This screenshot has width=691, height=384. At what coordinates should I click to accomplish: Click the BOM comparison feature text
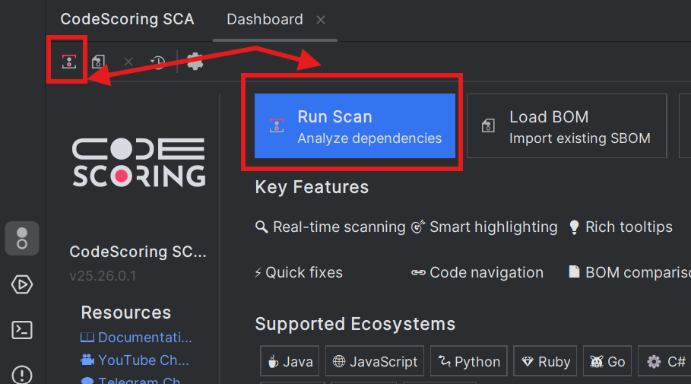638,272
